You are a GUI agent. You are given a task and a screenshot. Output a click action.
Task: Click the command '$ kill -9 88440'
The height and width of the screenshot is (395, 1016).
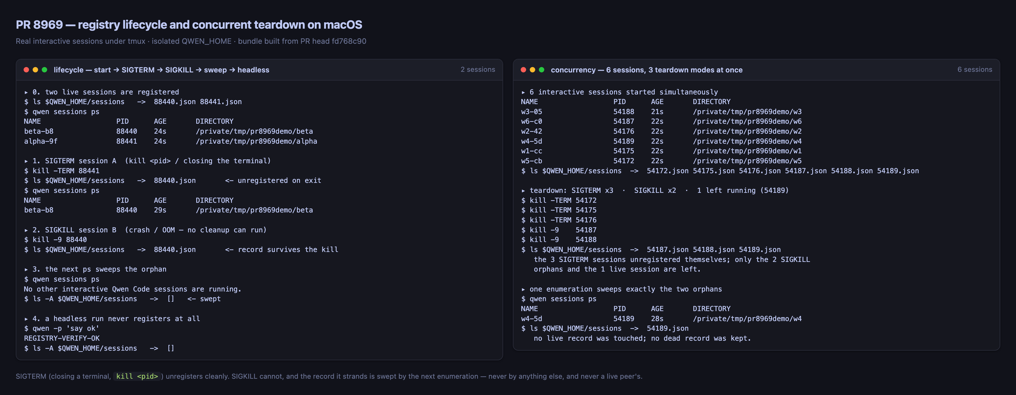56,239
